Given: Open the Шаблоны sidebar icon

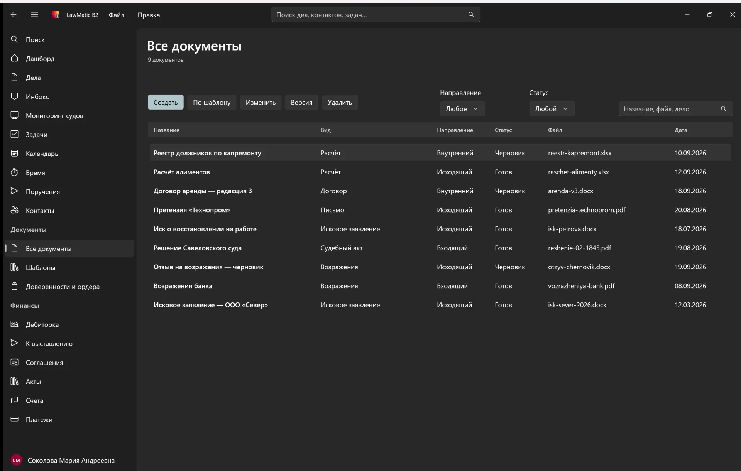Looking at the screenshot, I should (14, 267).
